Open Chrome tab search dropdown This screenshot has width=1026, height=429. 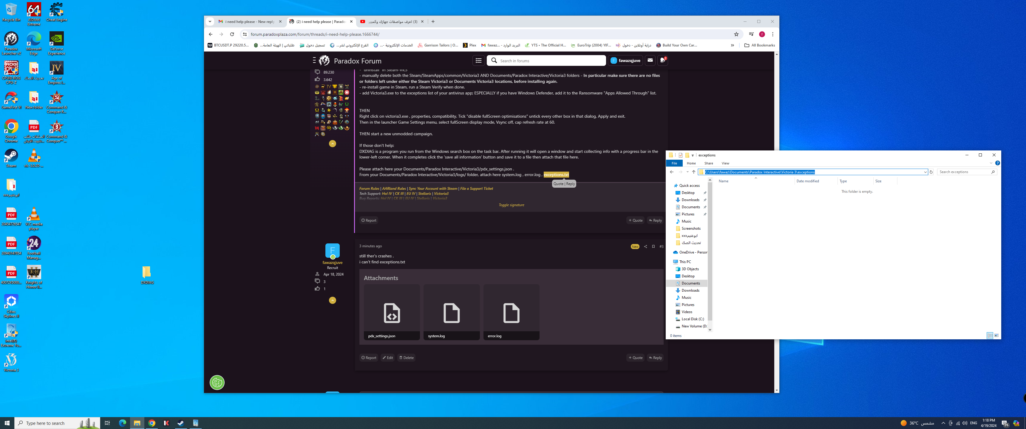click(x=209, y=21)
